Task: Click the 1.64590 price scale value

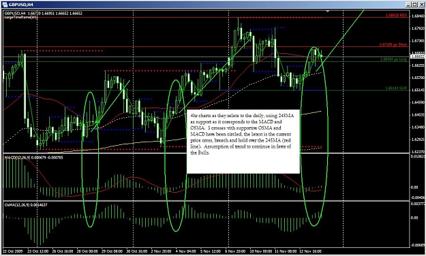Action: point(418,102)
